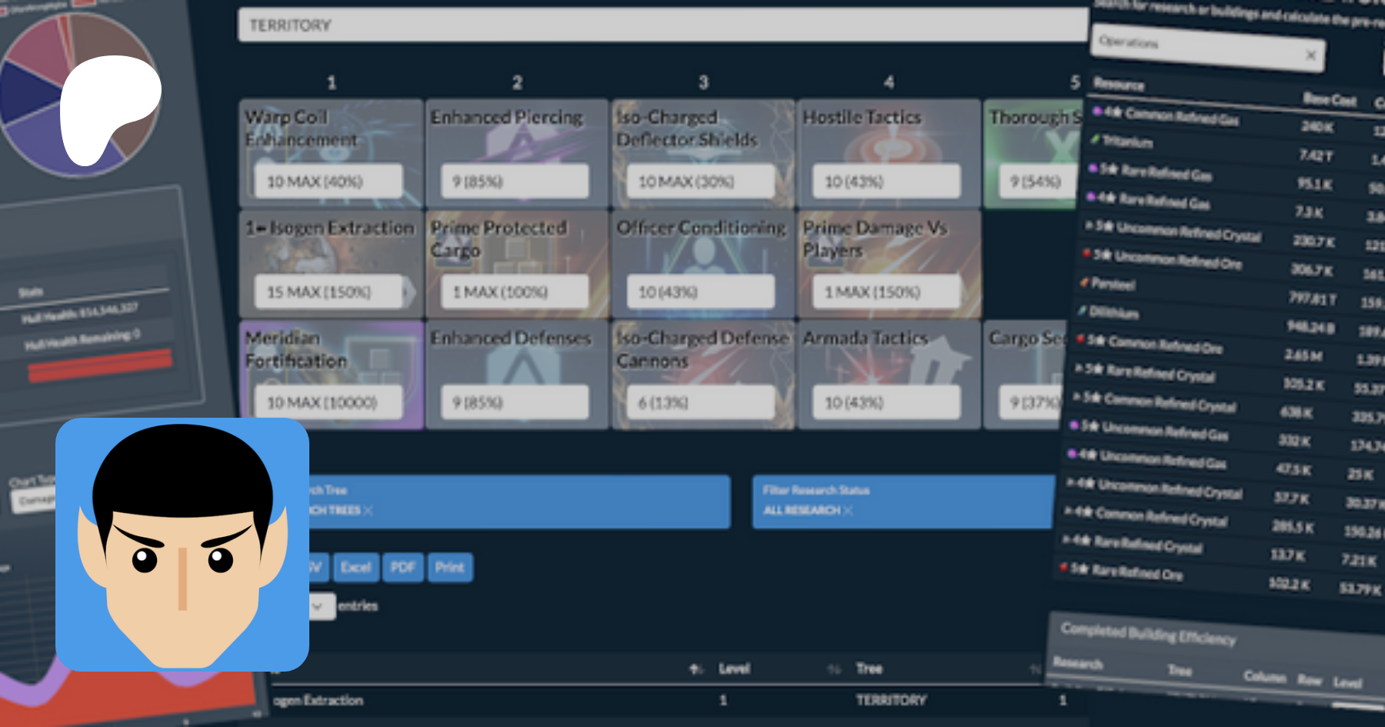
Task: Expand the Warp Coil Enhancement level selector
Action: 329,182
